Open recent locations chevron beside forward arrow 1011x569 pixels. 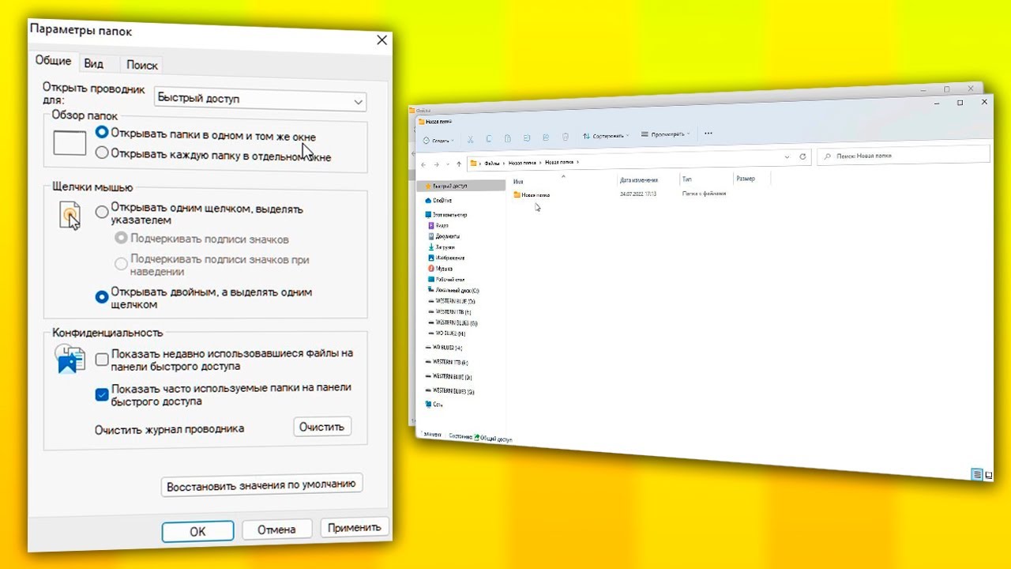coord(448,164)
